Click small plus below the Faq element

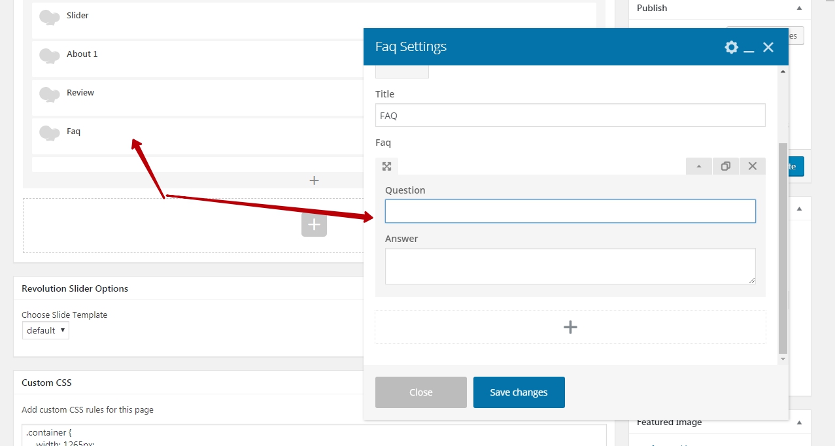coord(314,180)
